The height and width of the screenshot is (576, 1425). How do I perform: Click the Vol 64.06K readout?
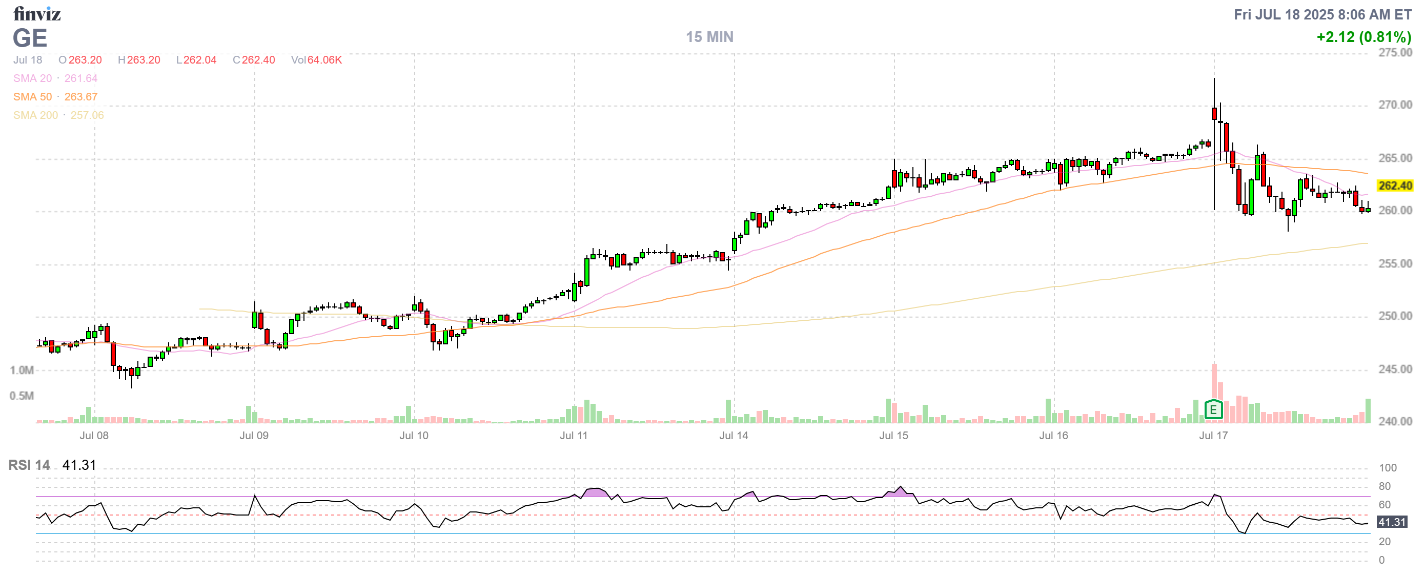[x=316, y=59]
